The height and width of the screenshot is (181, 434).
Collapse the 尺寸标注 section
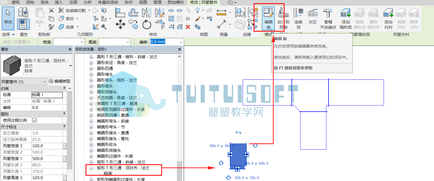[x=64, y=126]
